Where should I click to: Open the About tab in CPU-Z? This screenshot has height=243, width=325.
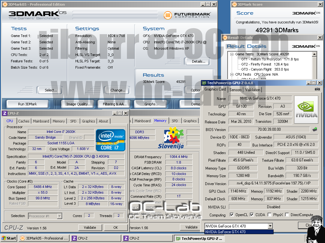[x=103, y=121]
